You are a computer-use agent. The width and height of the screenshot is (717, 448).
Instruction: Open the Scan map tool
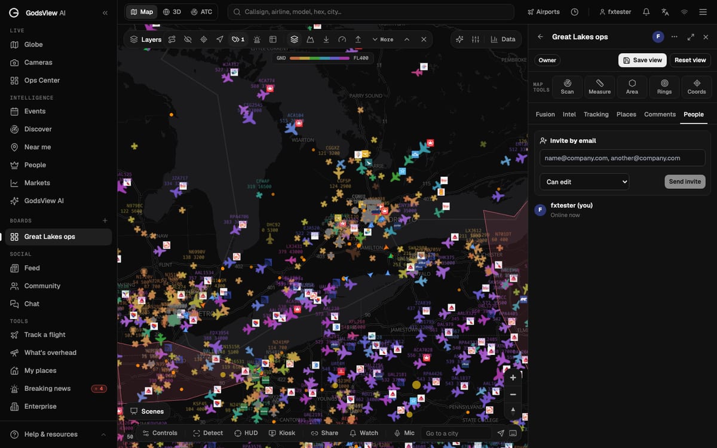[x=567, y=87]
